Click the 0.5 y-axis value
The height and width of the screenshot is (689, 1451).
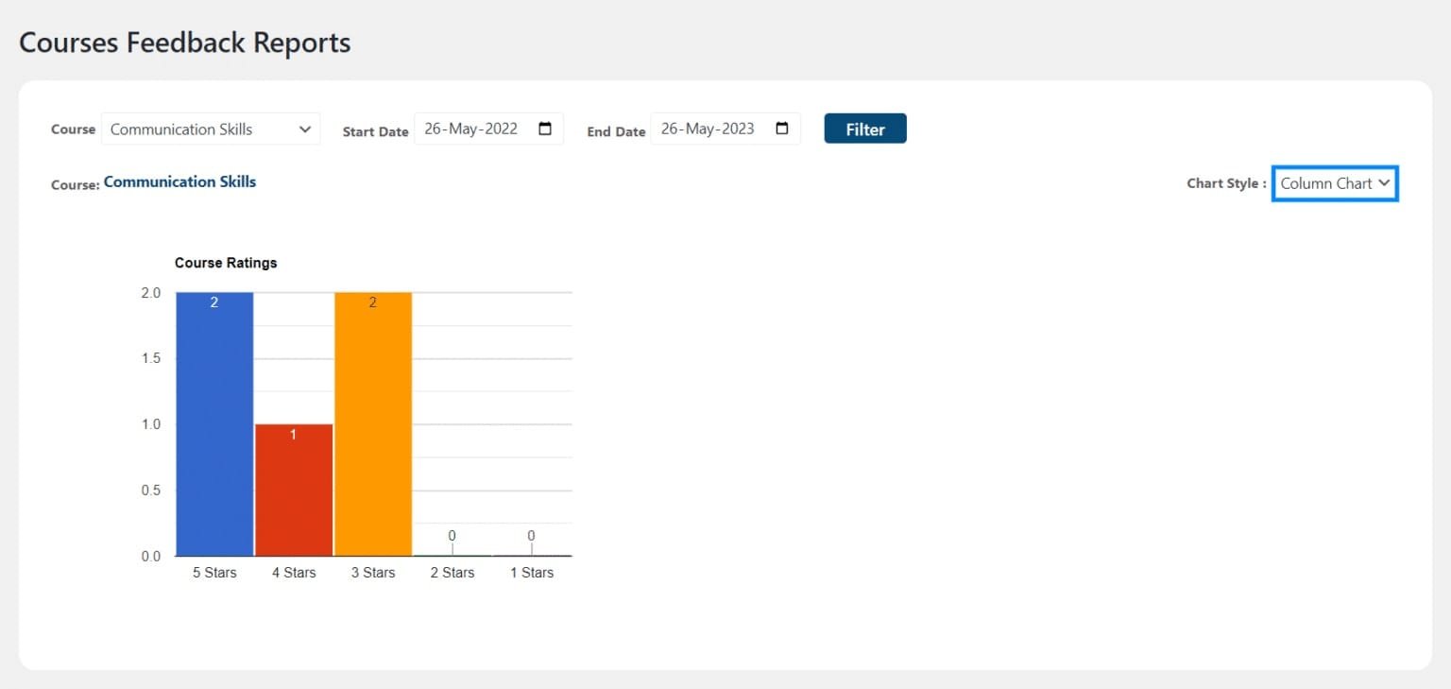tap(151, 491)
